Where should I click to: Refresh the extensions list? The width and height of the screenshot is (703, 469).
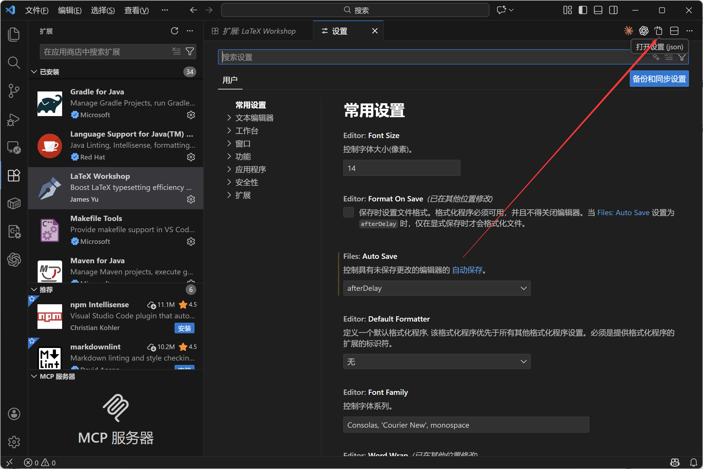[175, 31]
